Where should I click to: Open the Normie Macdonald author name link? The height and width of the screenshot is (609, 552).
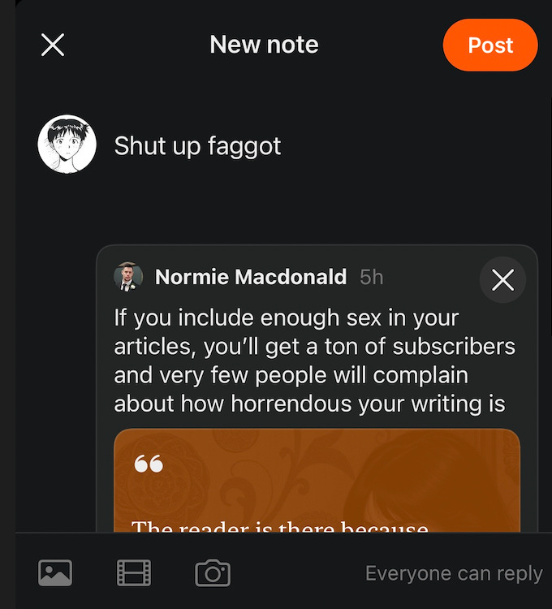click(x=250, y=277)
